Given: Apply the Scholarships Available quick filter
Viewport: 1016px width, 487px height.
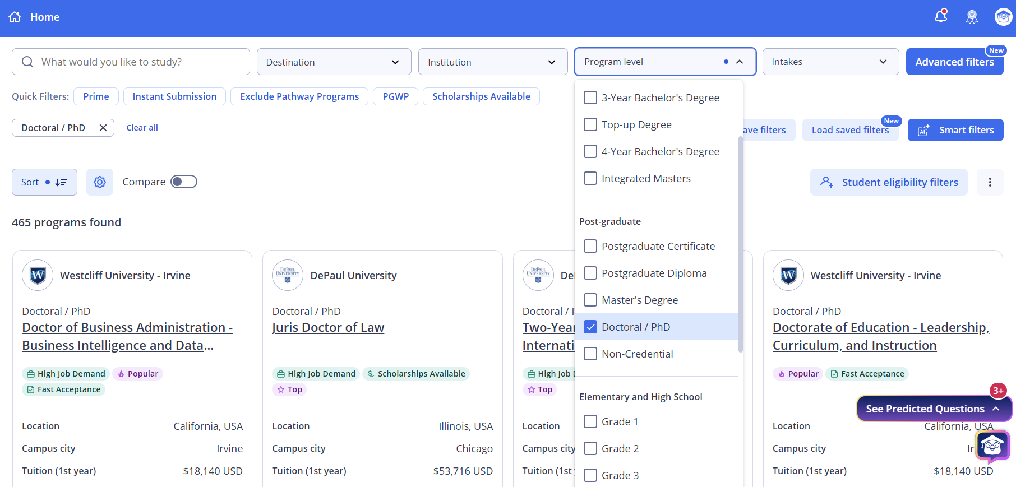Looking at the screenshot, I should click(481, 96).
